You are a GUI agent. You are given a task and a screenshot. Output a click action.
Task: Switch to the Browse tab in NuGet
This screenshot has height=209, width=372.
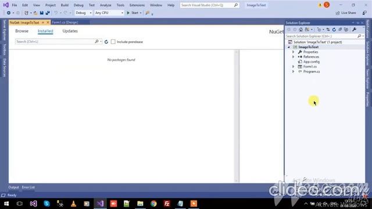click(x=22, y=31)
